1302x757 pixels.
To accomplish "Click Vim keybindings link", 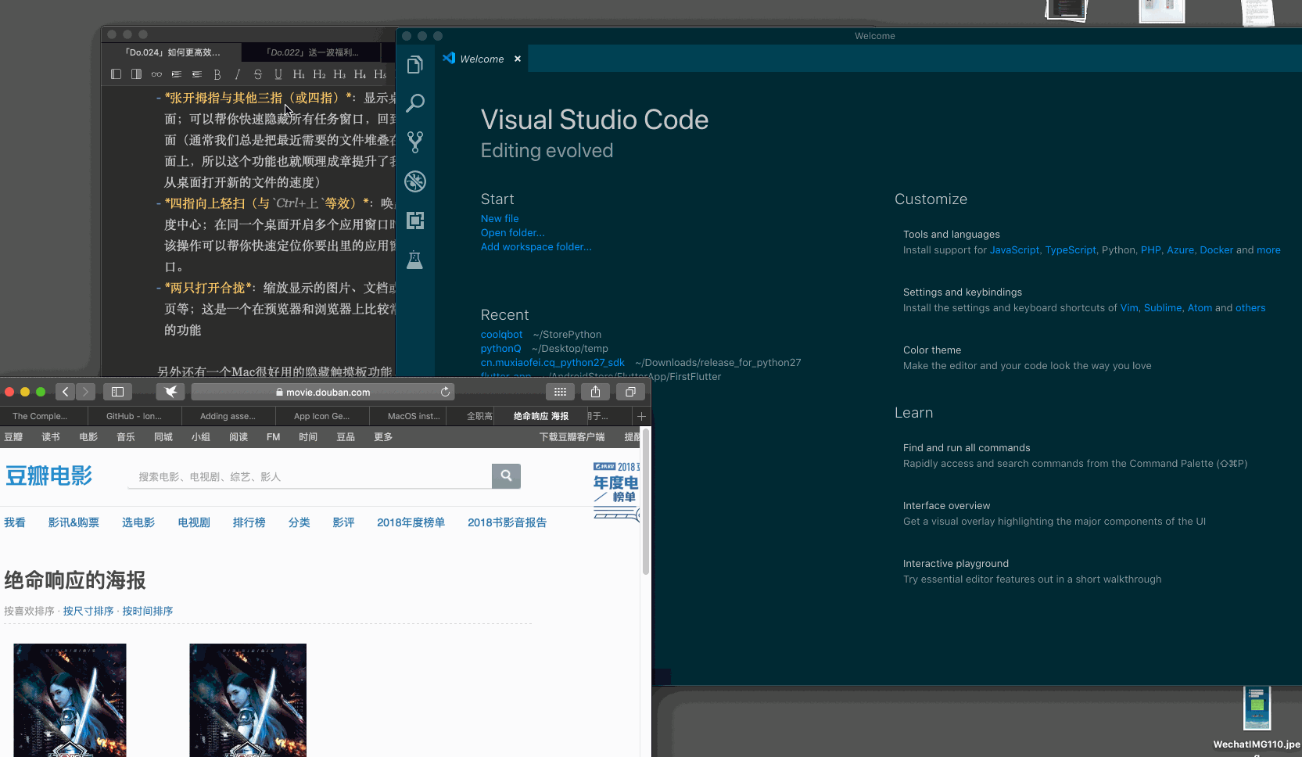I will [1129, 308].
